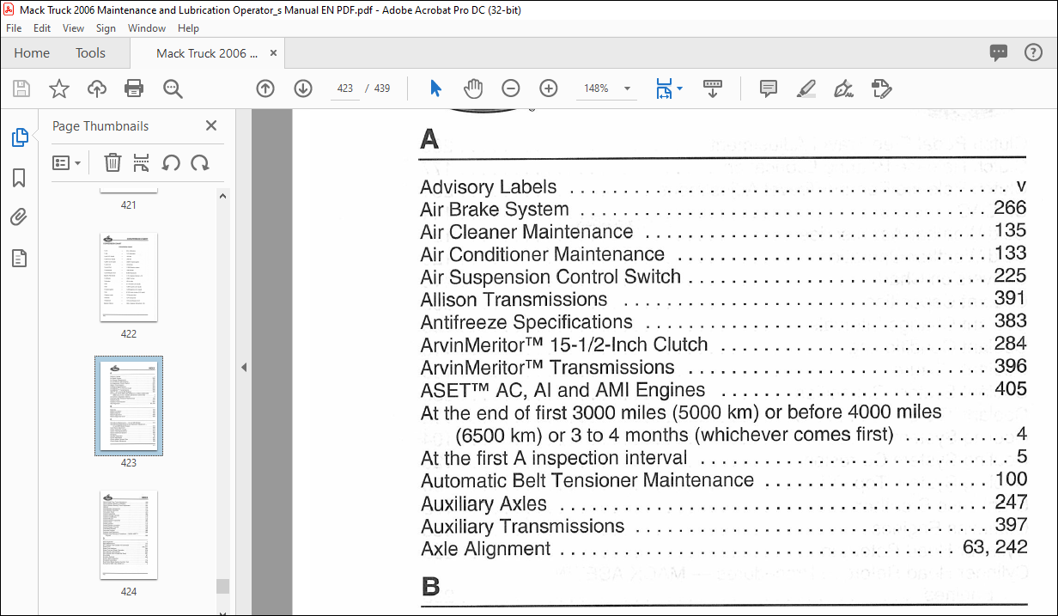Click the "ArvinMeritor™ Transmissions" index entry

[547, 367]
